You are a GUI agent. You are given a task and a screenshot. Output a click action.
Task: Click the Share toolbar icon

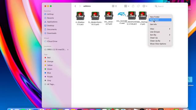133,6
